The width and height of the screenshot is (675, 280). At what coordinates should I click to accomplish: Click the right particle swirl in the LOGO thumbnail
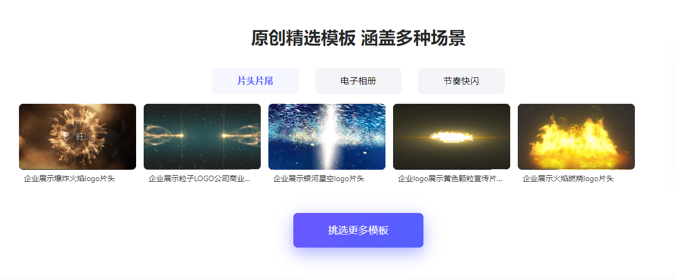241,135
